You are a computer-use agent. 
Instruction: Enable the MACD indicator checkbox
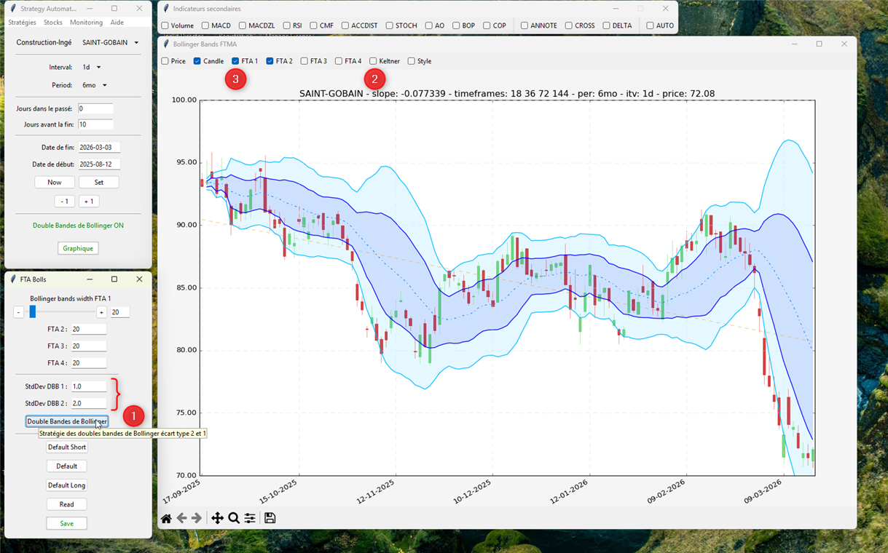pyautogui.click(x=205, y=25)
